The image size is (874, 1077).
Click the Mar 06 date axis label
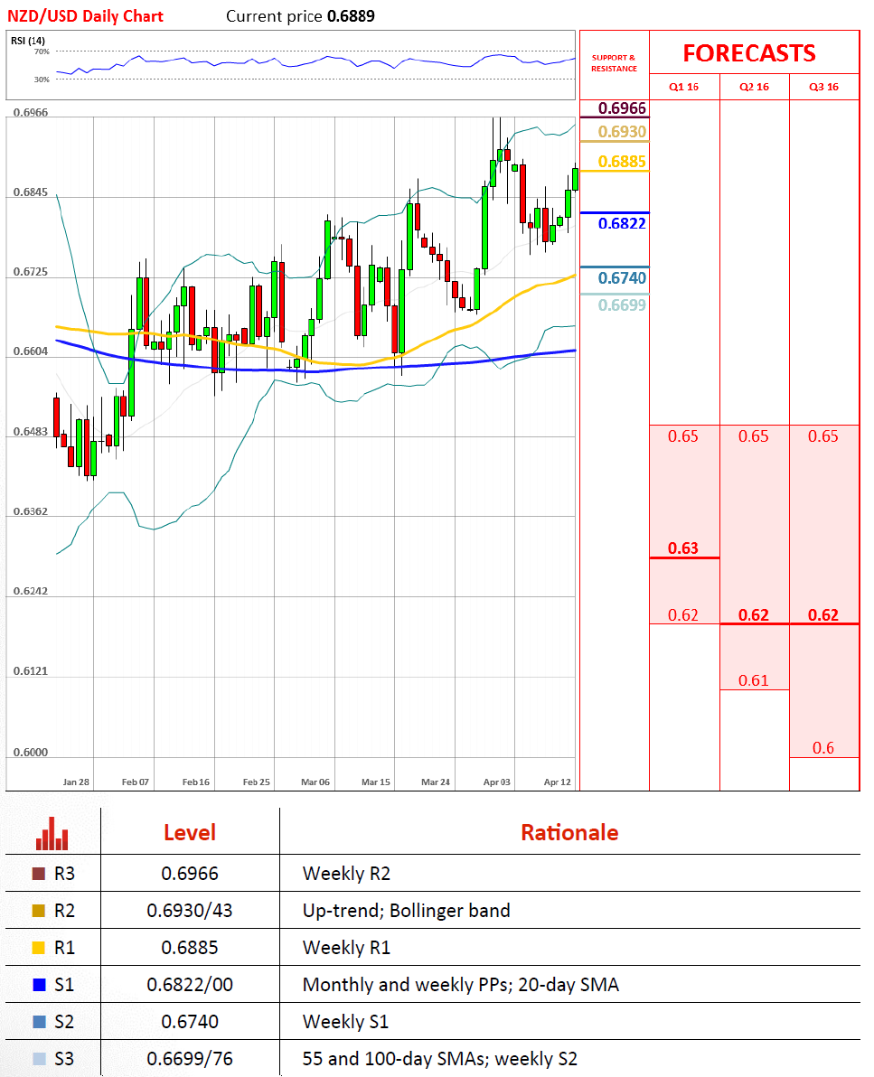[x=315, y=782]
